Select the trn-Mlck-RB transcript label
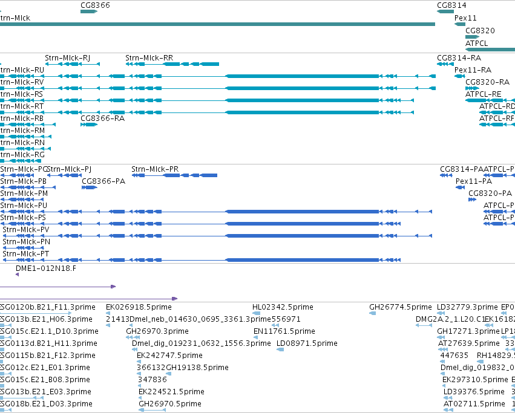 (x=22, y=118)
